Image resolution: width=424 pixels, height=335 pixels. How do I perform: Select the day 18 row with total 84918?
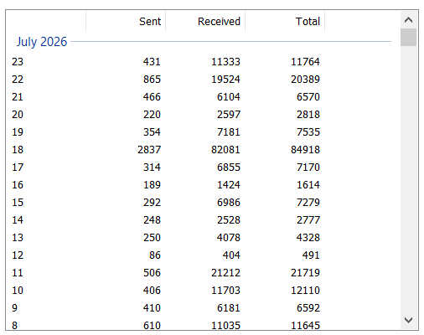(x=203, y=149)
